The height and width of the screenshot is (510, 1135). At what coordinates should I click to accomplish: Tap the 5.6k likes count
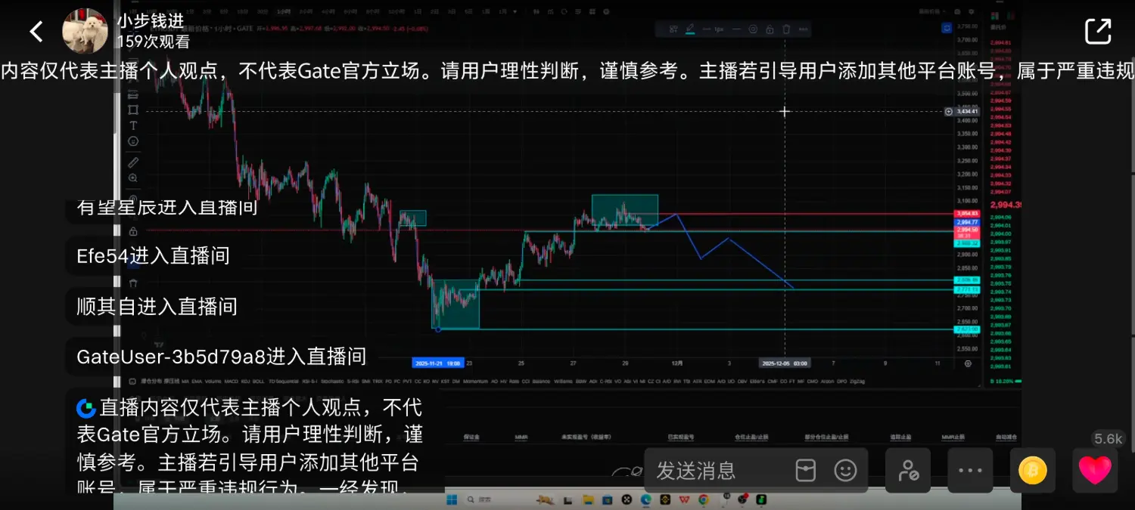(1108, 439)
